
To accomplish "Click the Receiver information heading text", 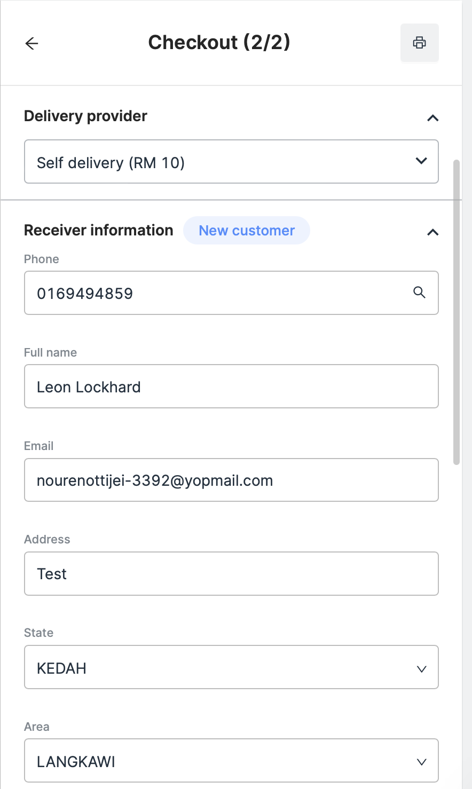I will click(99, 230).
